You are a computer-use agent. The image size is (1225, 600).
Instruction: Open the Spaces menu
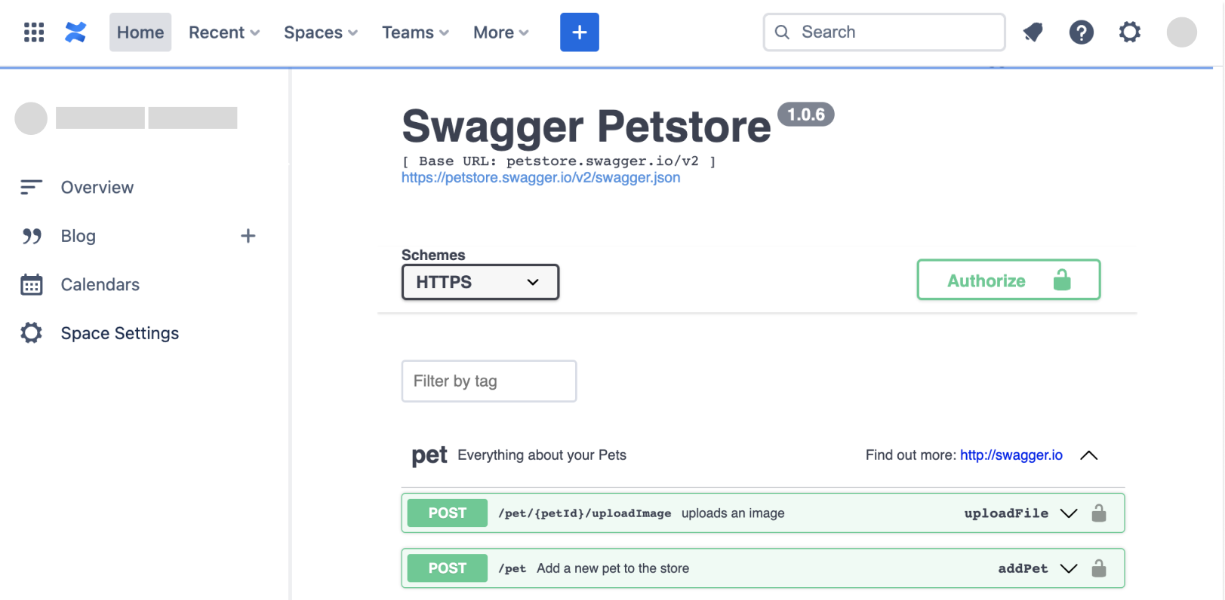click(321, 32)
